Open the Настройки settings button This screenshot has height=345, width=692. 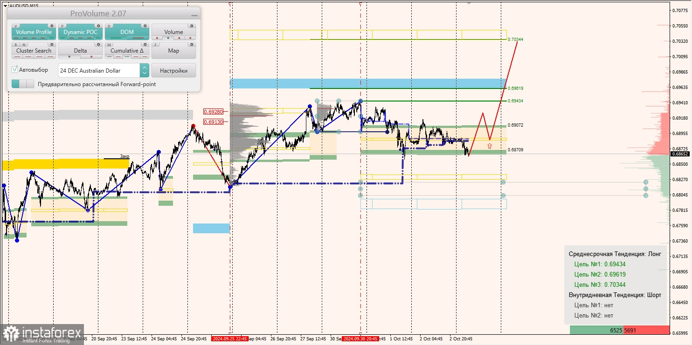173,70
